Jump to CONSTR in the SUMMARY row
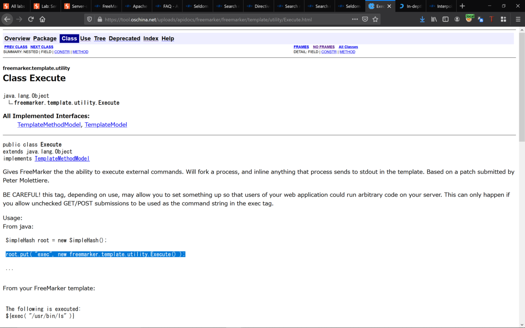This screenshot has height=328, width=525. (62, 52)
